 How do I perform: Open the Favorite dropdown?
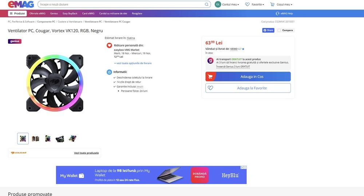coord(258,4)
